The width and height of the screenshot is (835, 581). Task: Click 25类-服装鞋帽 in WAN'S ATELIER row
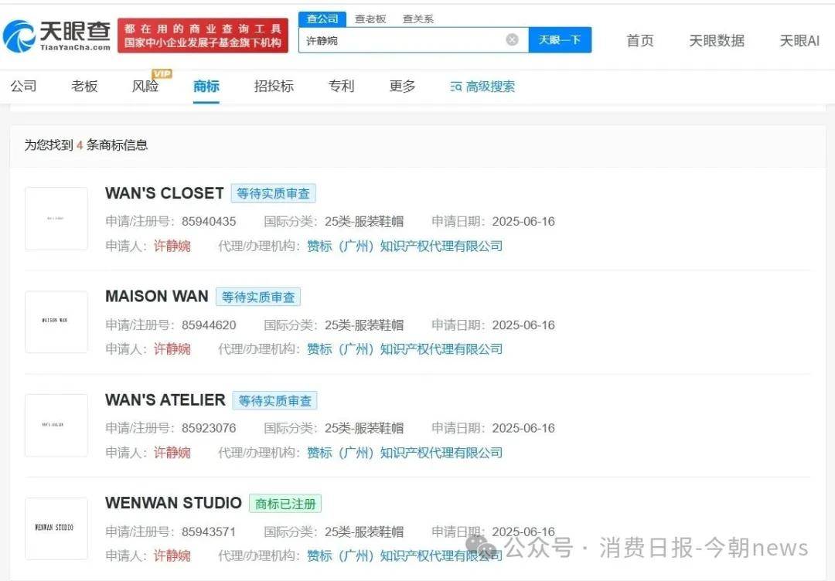[x=364, y=428]
